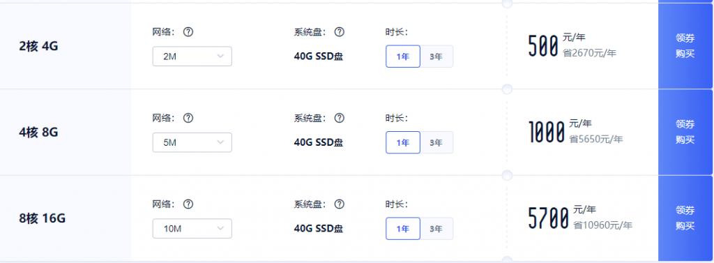The height and width of the screenshot is (263, 714).
Task: Choose 3年 duration for 4核 8G plan
Action: (x=436, y=143)
